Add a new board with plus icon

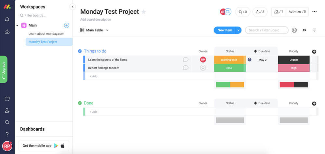click(67, 25)
